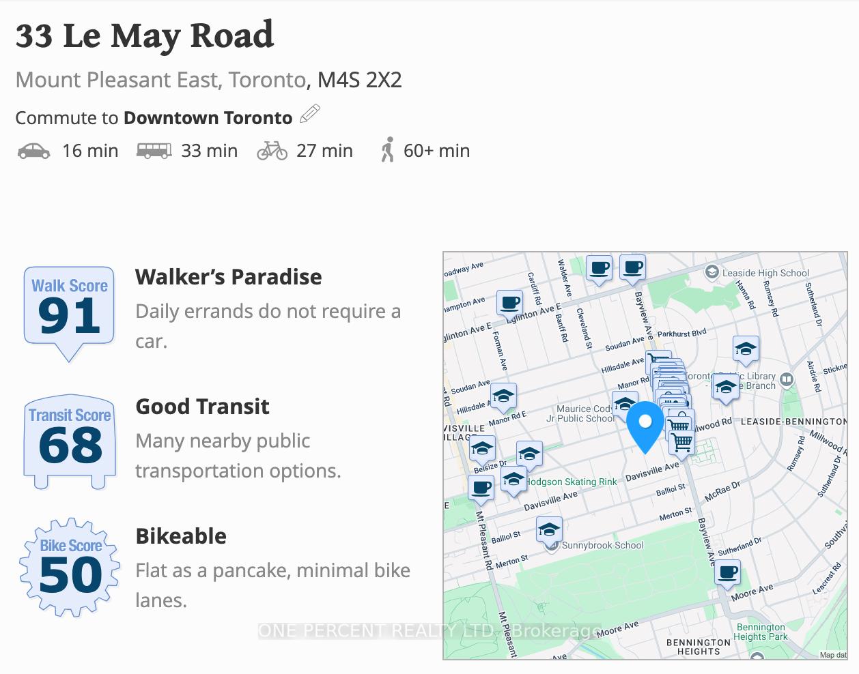This screenshot has width=859, height=674.
Task: Select coffee marker near Moore Ave
Action: click(x=729, y=573)
